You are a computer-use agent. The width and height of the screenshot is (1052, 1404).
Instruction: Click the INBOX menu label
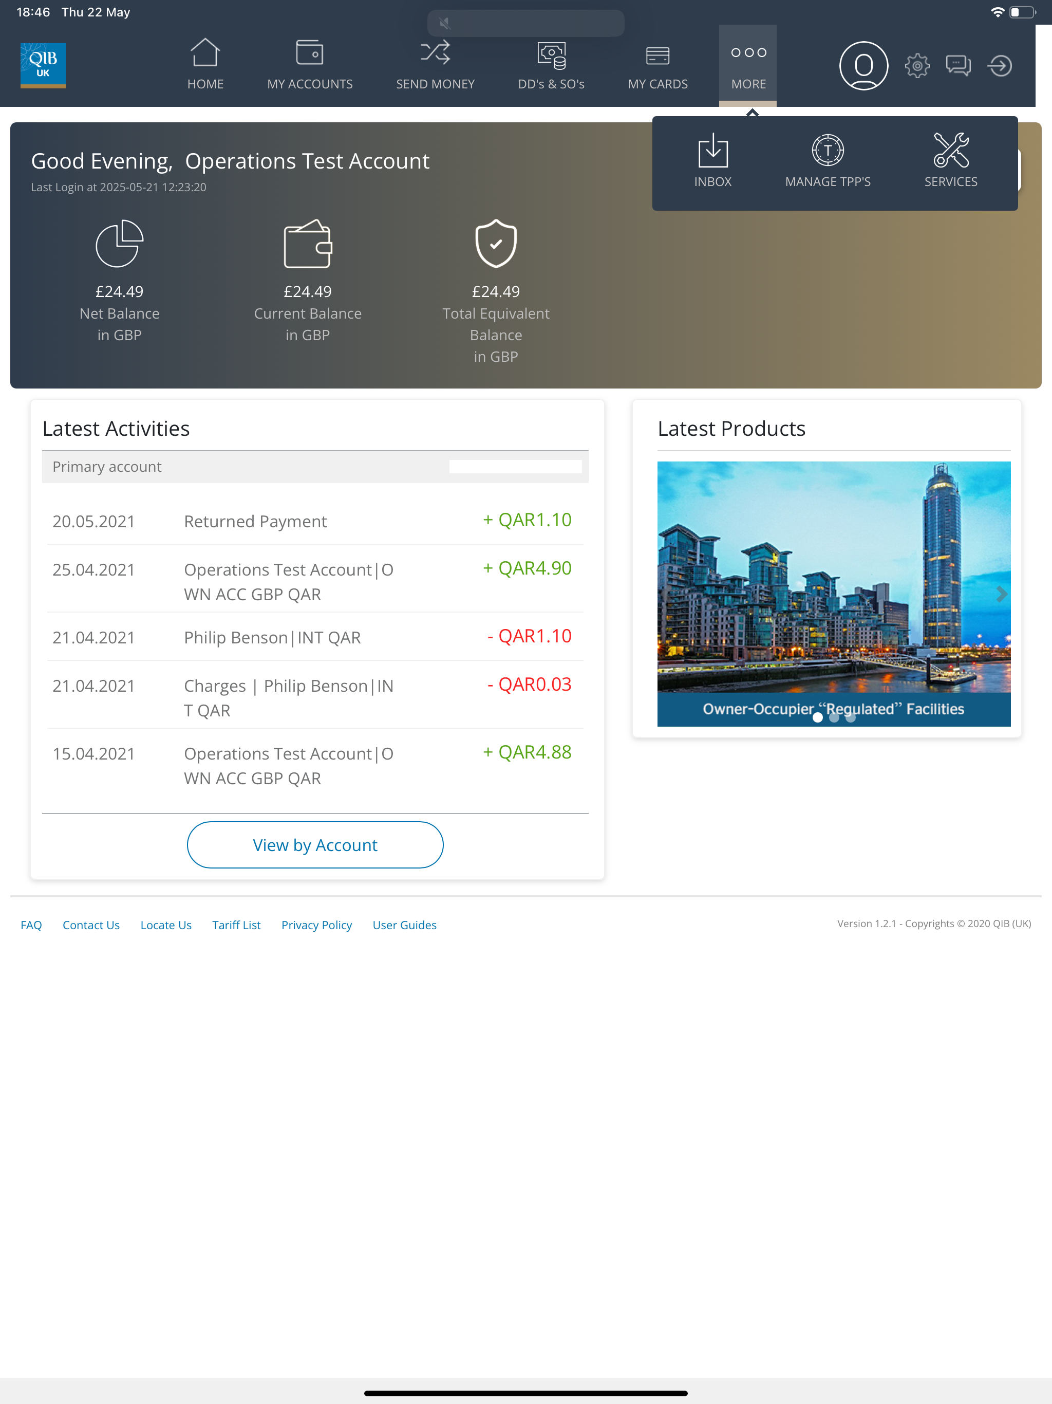(x=712, y=181)
